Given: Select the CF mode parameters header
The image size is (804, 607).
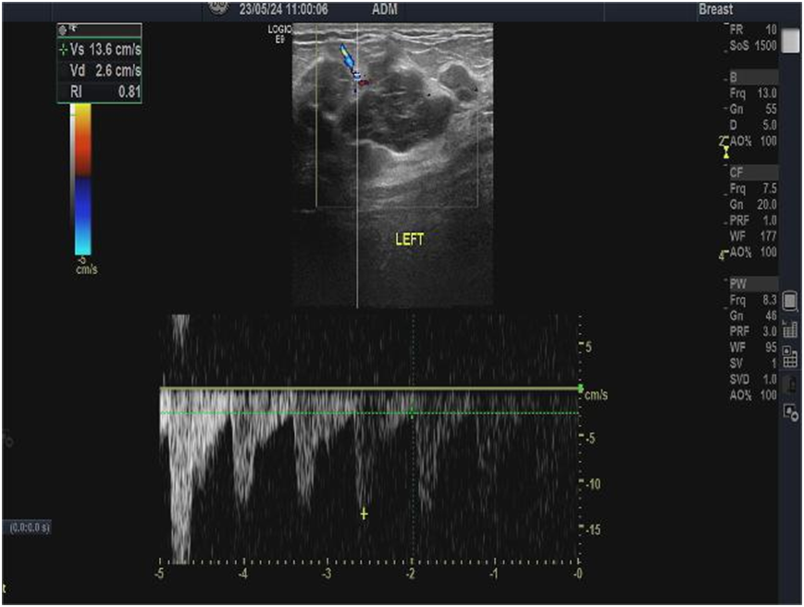Looking at the screenshot, I should (x=753, y=172).
